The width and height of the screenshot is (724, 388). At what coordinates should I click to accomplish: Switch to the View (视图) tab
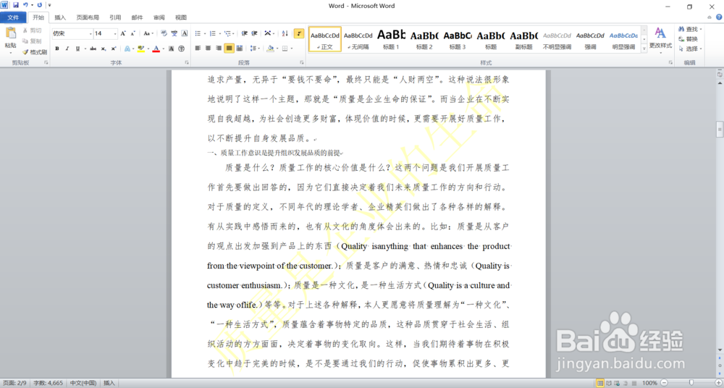[x=180, y=17]
